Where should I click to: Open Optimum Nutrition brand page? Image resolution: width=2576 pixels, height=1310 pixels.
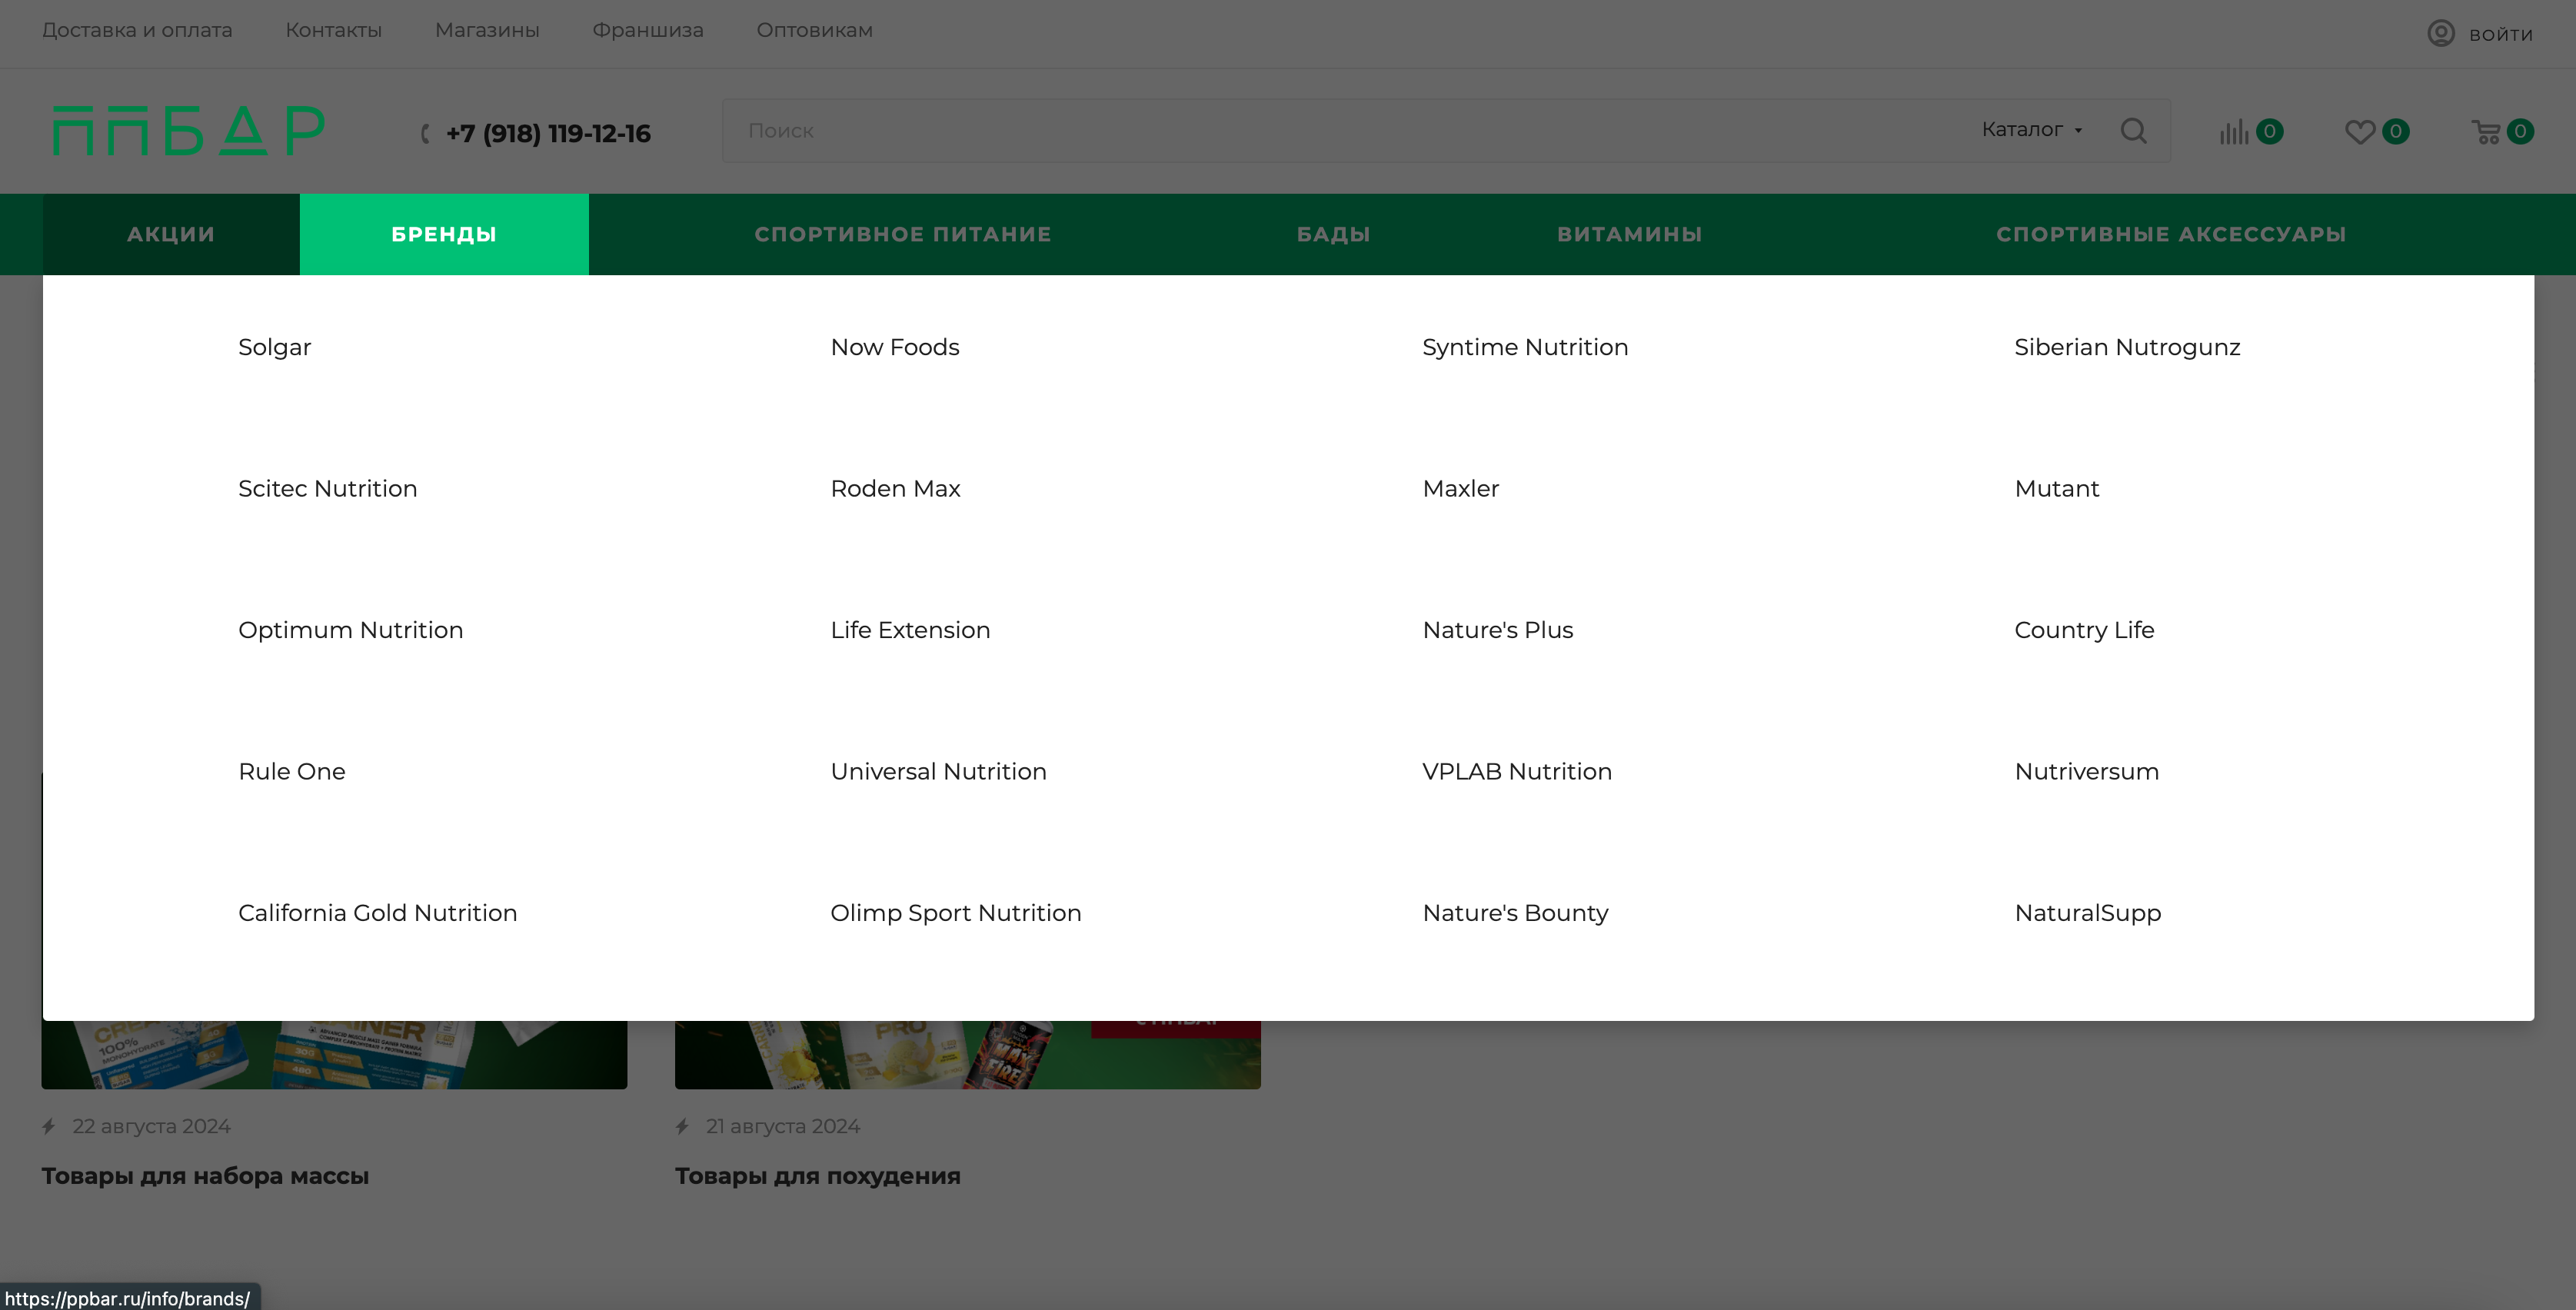(350, 630)
